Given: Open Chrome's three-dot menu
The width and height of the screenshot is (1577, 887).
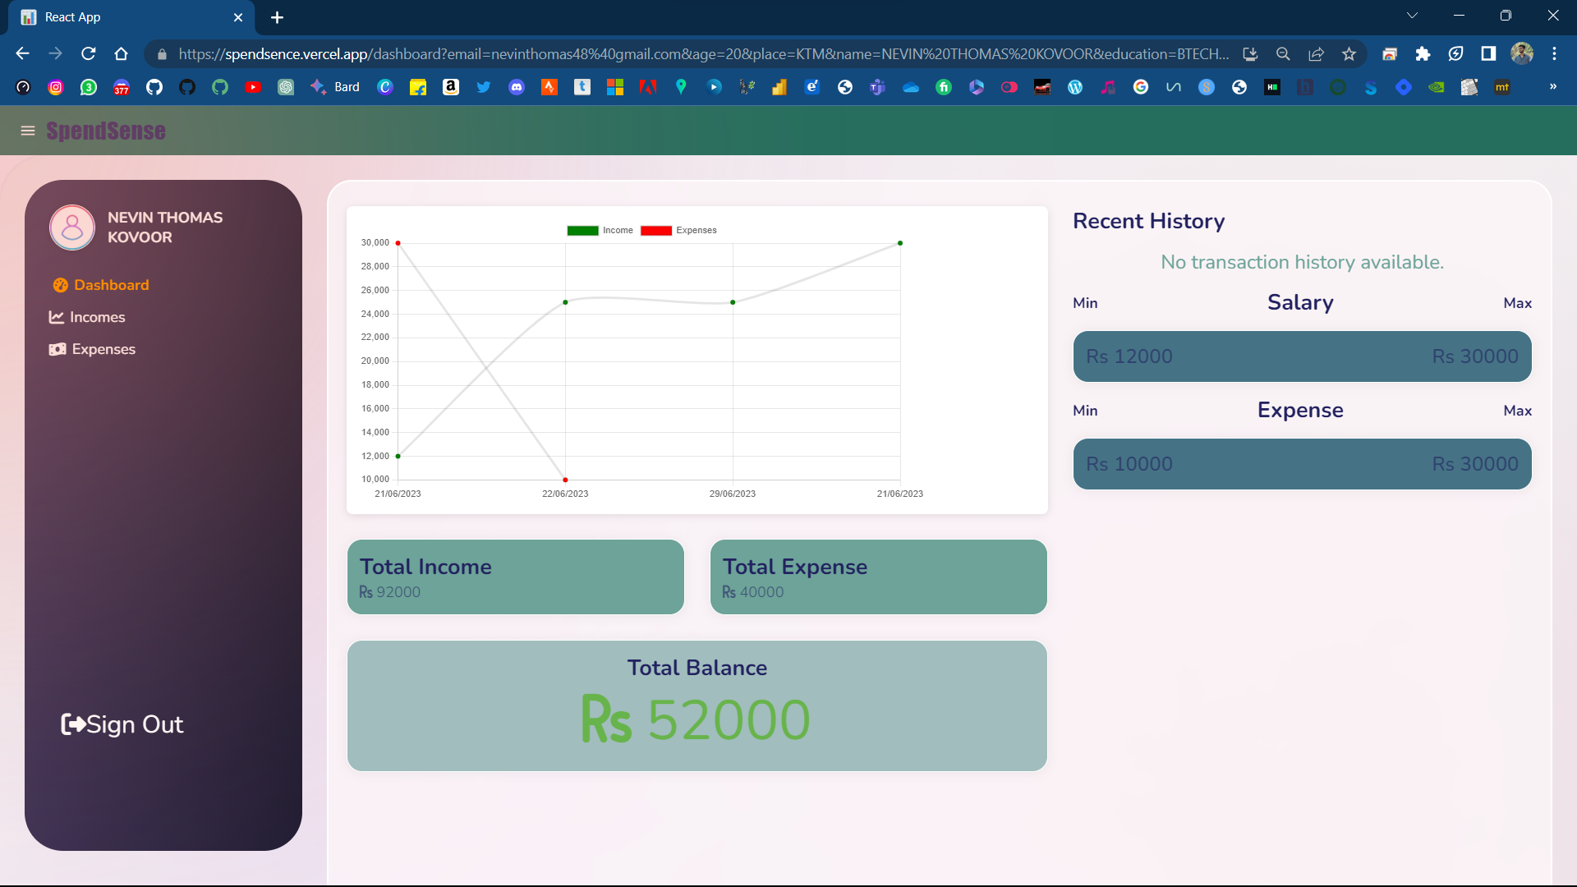Looking at the screenshot, I should tap(1554, 54).
